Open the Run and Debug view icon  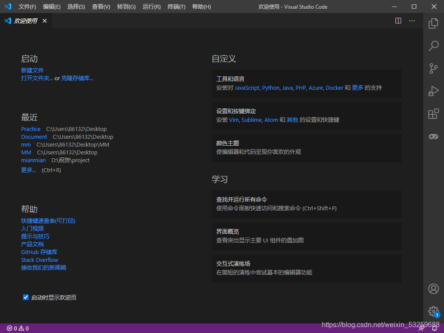433,91
